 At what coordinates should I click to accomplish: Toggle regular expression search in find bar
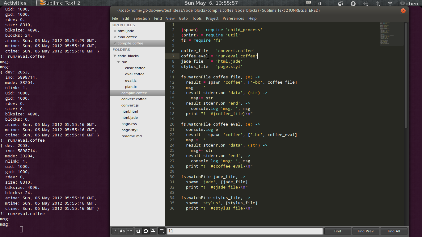tap(115, 231)
